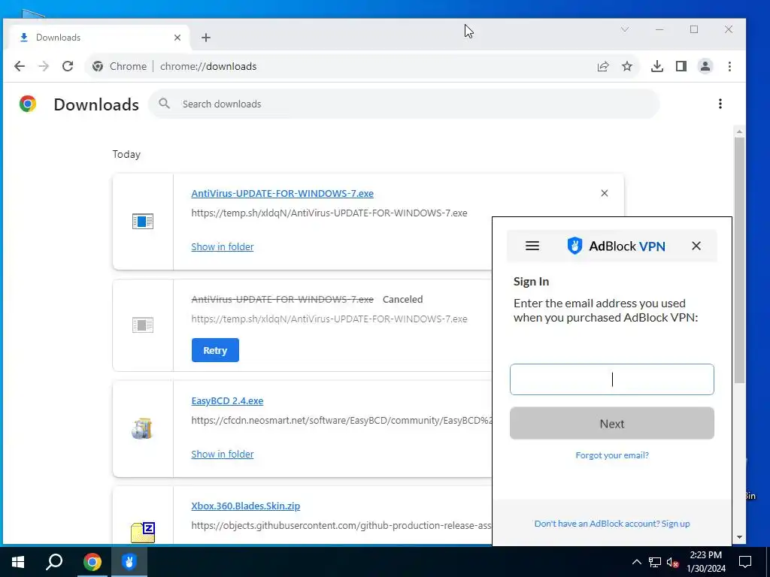Screen dimensions: 770x577
Task: Open the Downloads page more actions menu
Action: pos(720,104)
